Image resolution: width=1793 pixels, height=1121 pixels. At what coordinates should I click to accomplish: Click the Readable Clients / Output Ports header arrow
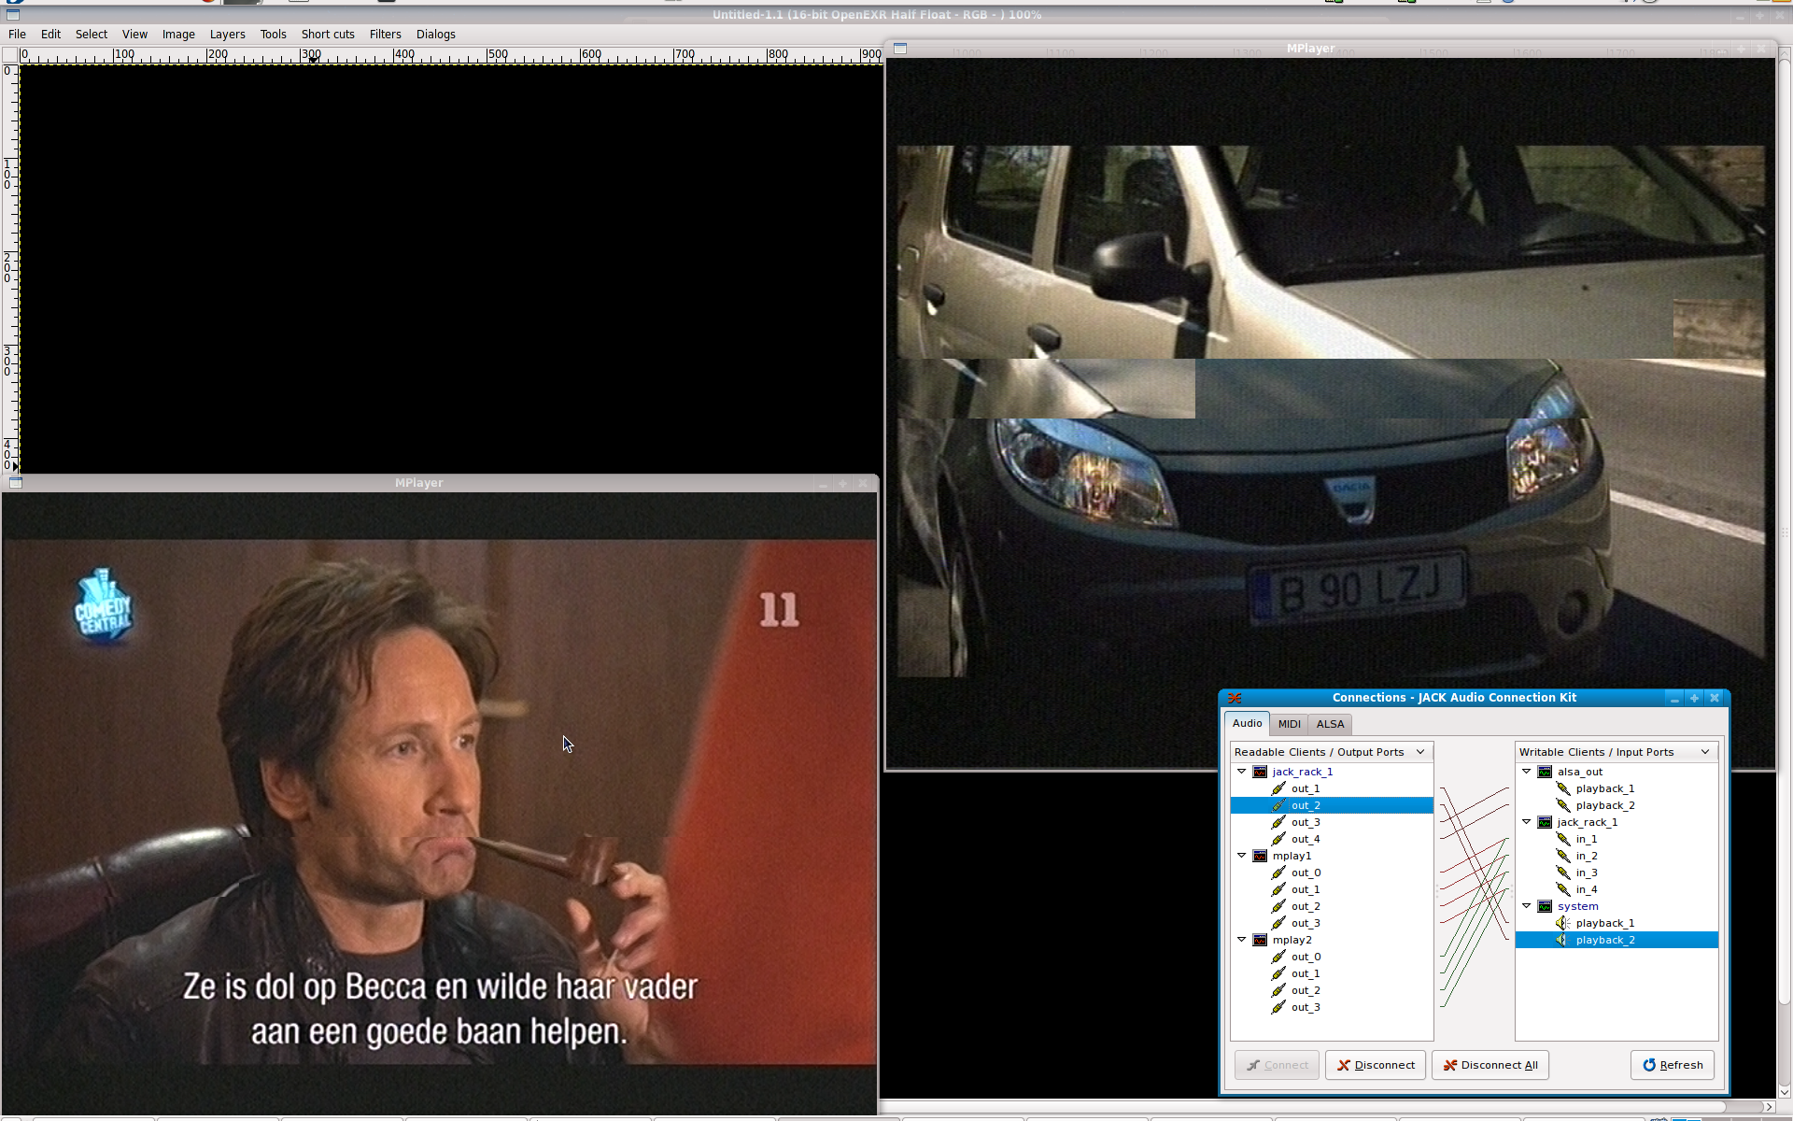pos(1420,752)
